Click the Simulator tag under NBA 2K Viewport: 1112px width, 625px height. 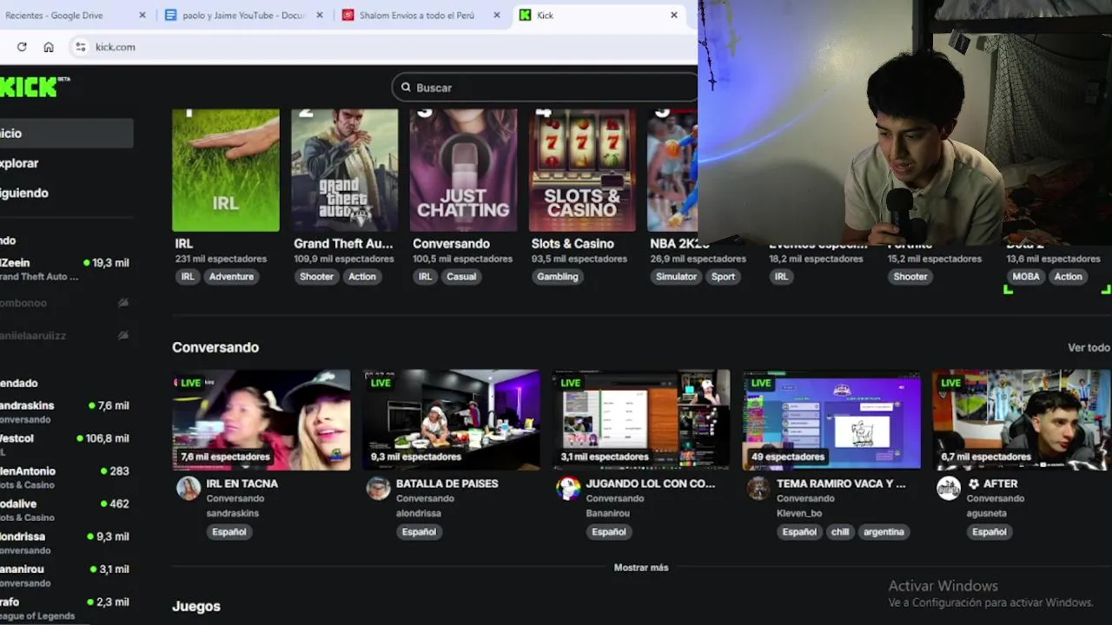676,277
